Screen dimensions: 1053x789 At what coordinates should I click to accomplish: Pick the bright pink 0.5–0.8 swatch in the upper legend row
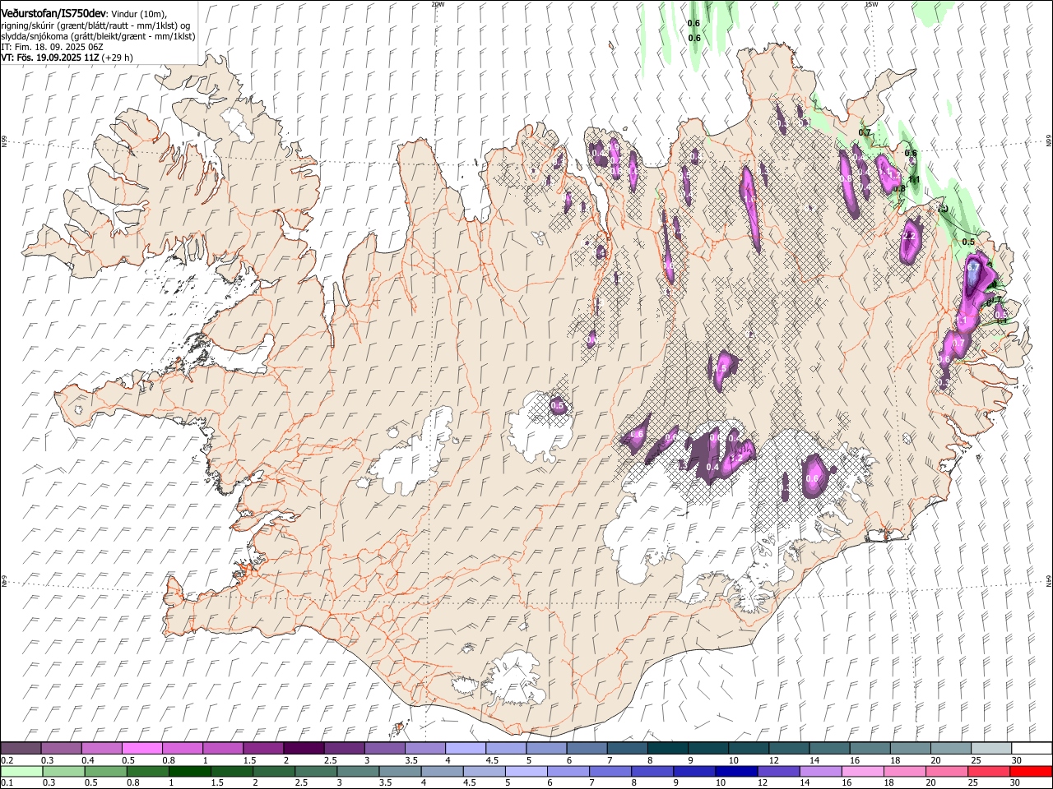click(141, 748)
